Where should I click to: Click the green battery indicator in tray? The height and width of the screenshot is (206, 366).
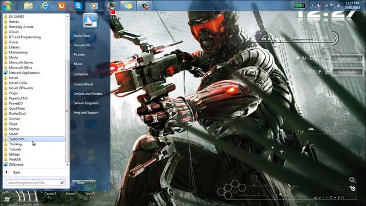300,6
